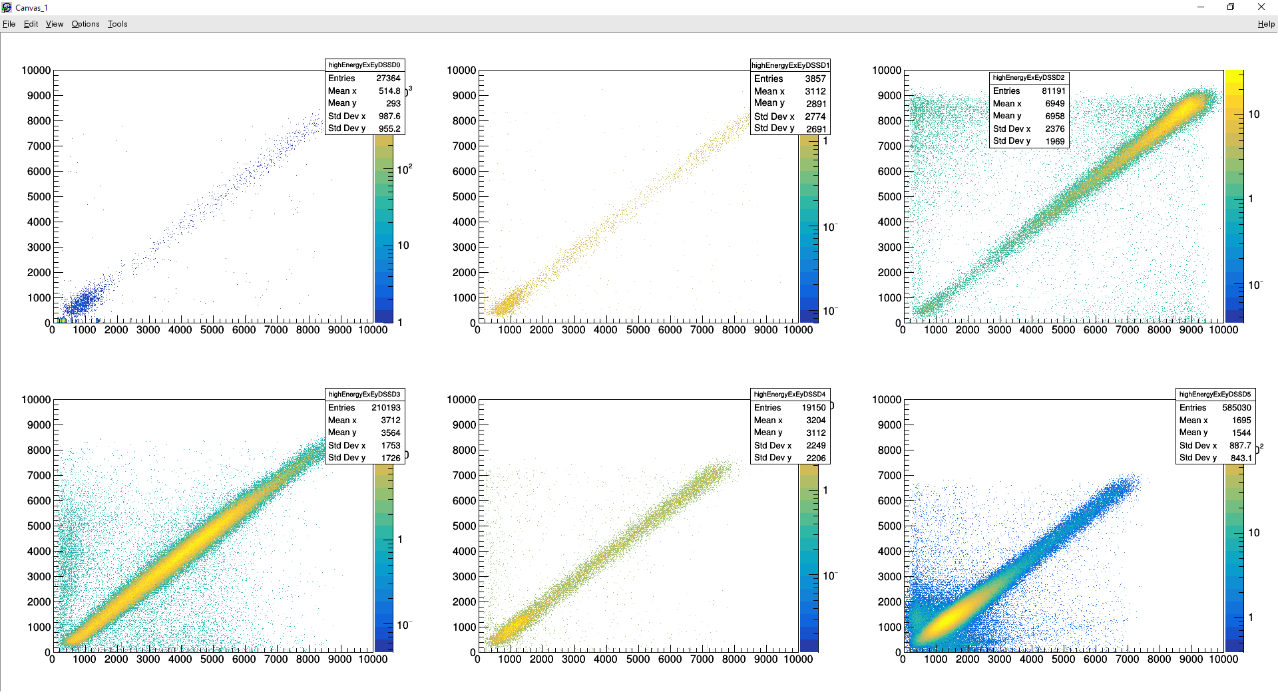Click Mean y value 3564 in DSSD3 stats
This screenshot has width=1278, height=692.
click(x=391, y=433)
